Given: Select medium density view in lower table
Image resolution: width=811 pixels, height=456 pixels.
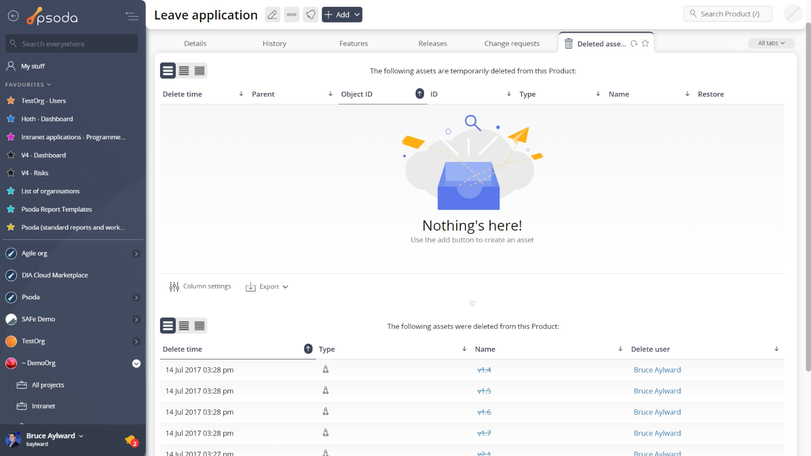Looking at the screenshot, I should [x=184, y=326].
